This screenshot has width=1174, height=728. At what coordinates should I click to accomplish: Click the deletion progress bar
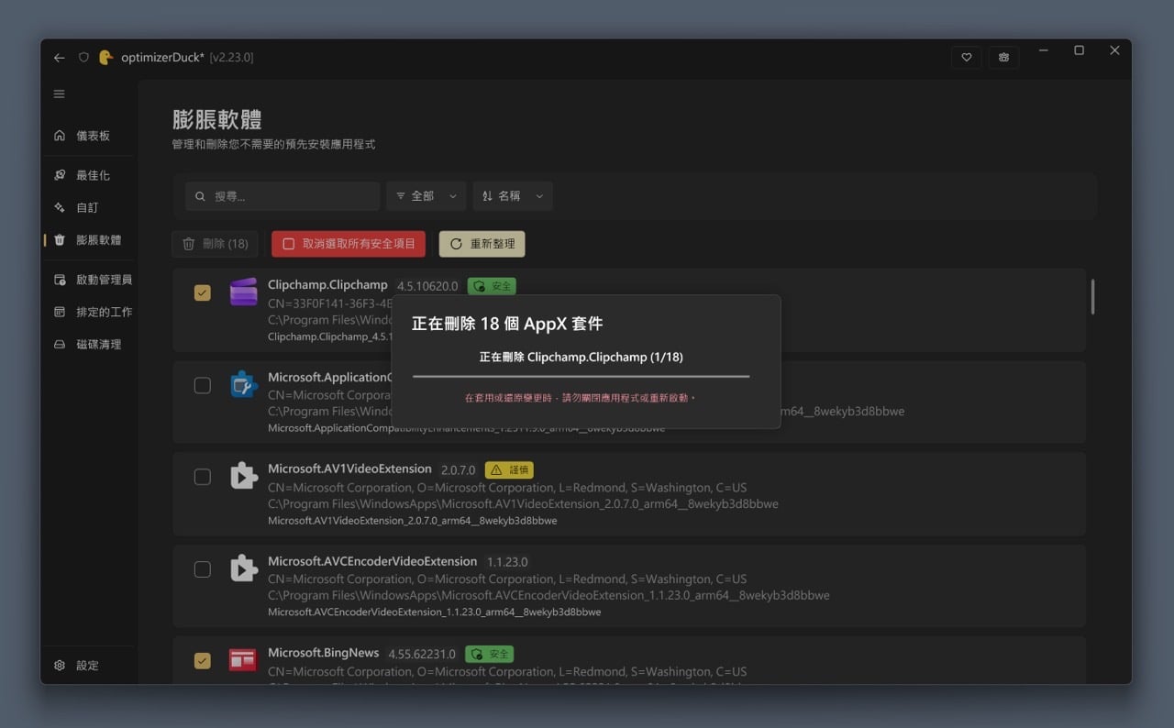click(581, 376)
